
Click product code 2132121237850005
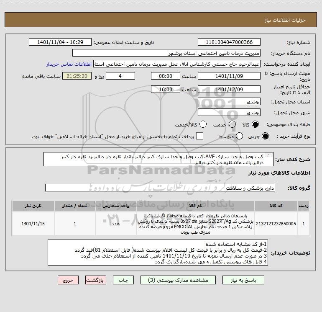tap(276, 224)
